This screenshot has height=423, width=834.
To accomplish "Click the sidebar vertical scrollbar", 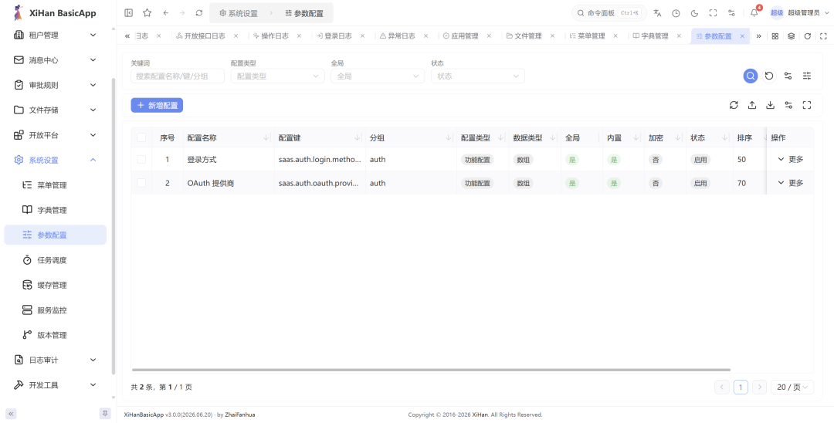I will coord(114,226).
